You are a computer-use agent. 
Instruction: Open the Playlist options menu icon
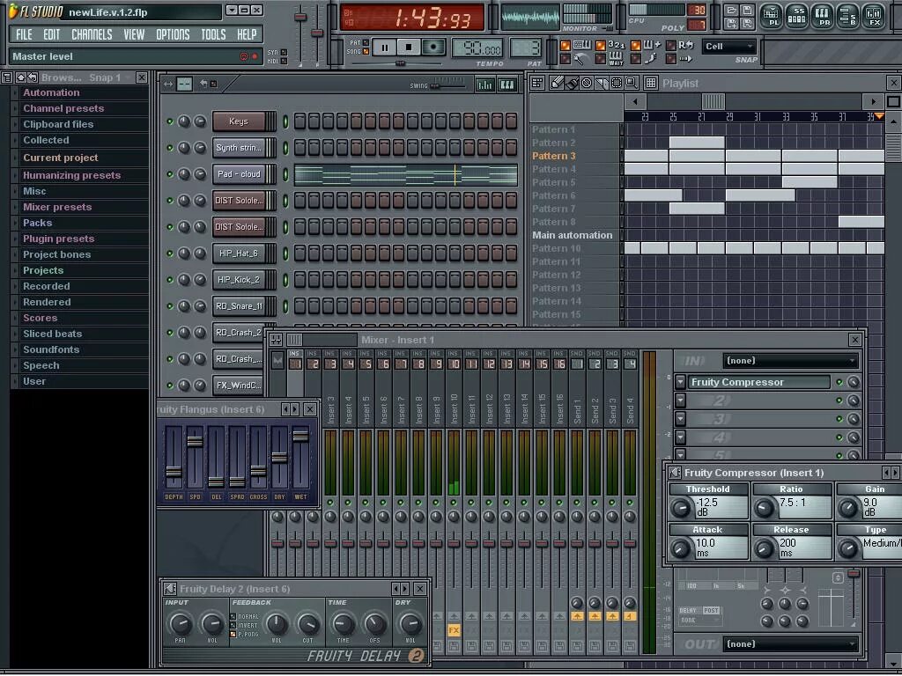537,84
